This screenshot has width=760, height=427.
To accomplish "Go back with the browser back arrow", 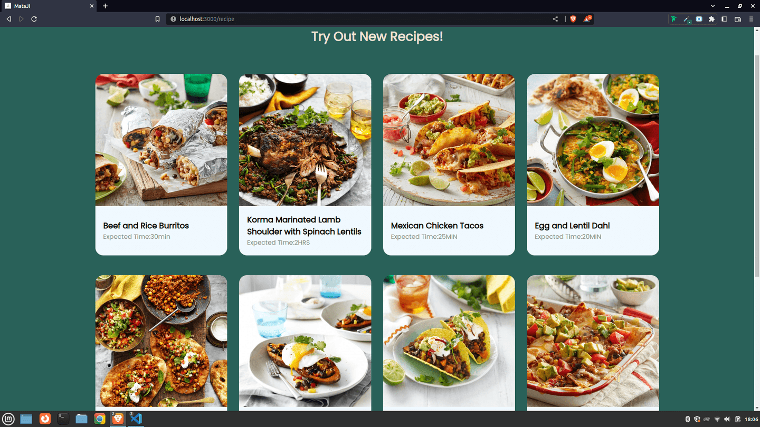I will [8, 19].
